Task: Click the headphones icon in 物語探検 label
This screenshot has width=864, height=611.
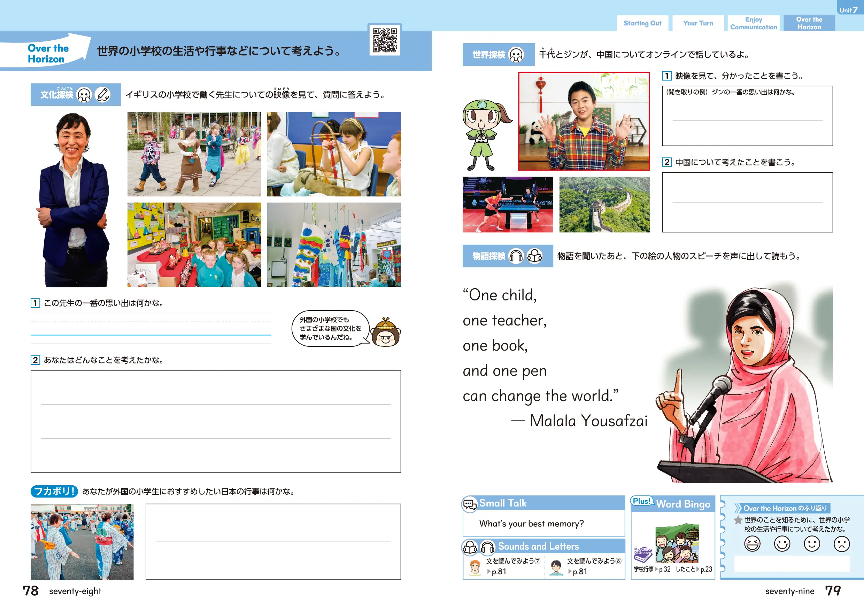Action: pos(516,256)
